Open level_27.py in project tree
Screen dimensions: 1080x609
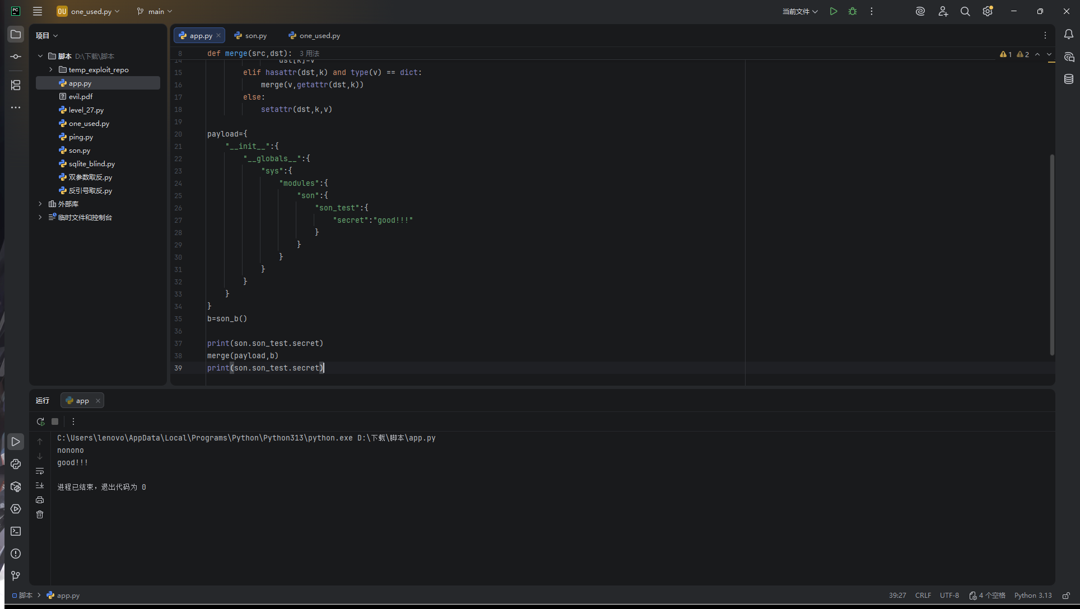[86, 110]
